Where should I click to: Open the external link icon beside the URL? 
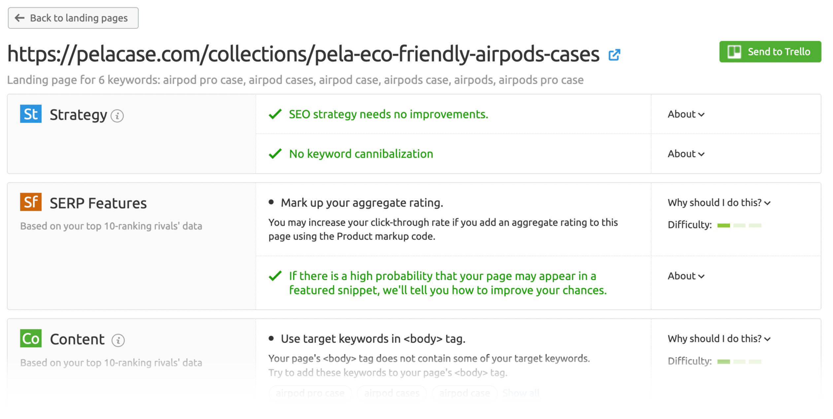[614, 55]
